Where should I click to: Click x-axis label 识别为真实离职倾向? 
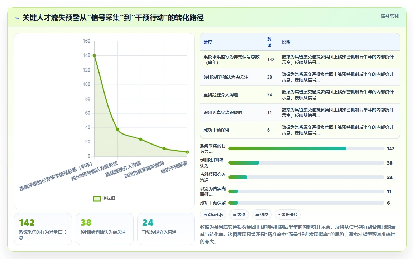point(144,170)
